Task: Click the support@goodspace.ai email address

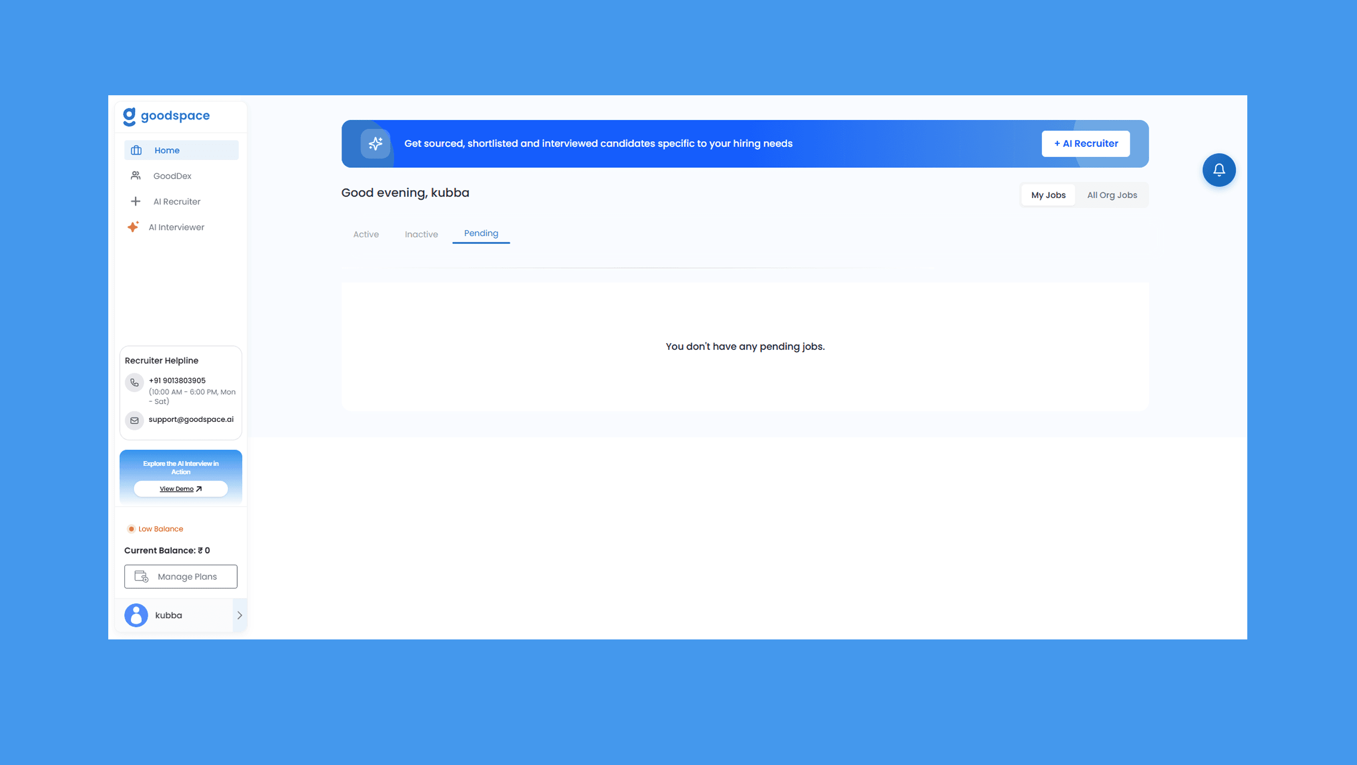Action: pos(191,420)
